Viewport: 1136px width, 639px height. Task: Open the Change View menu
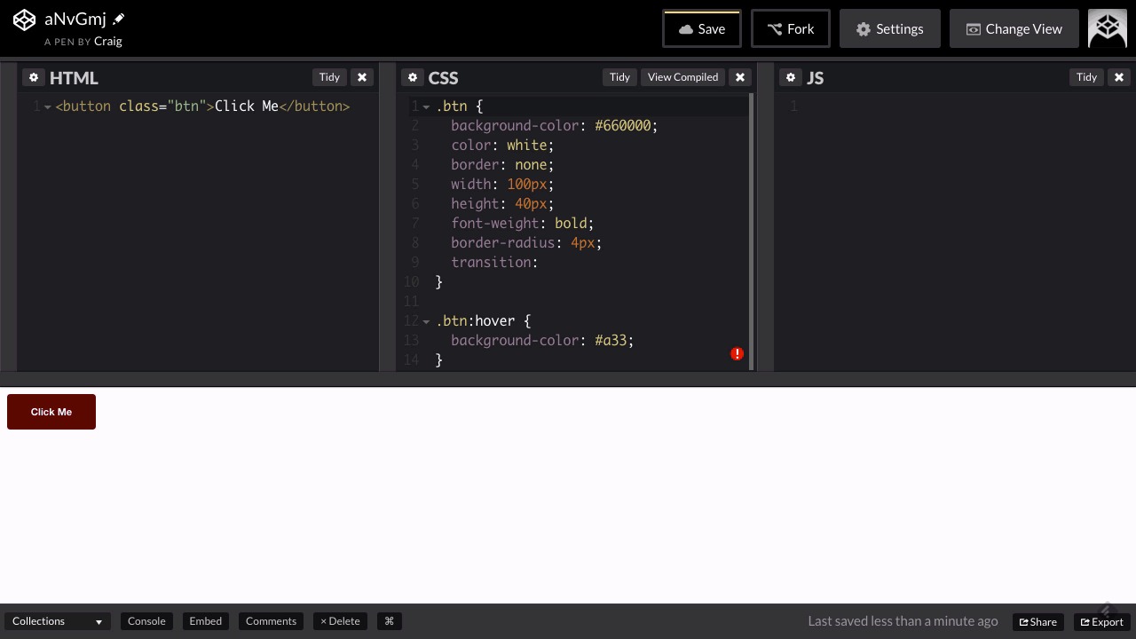tap(1014, 28)
